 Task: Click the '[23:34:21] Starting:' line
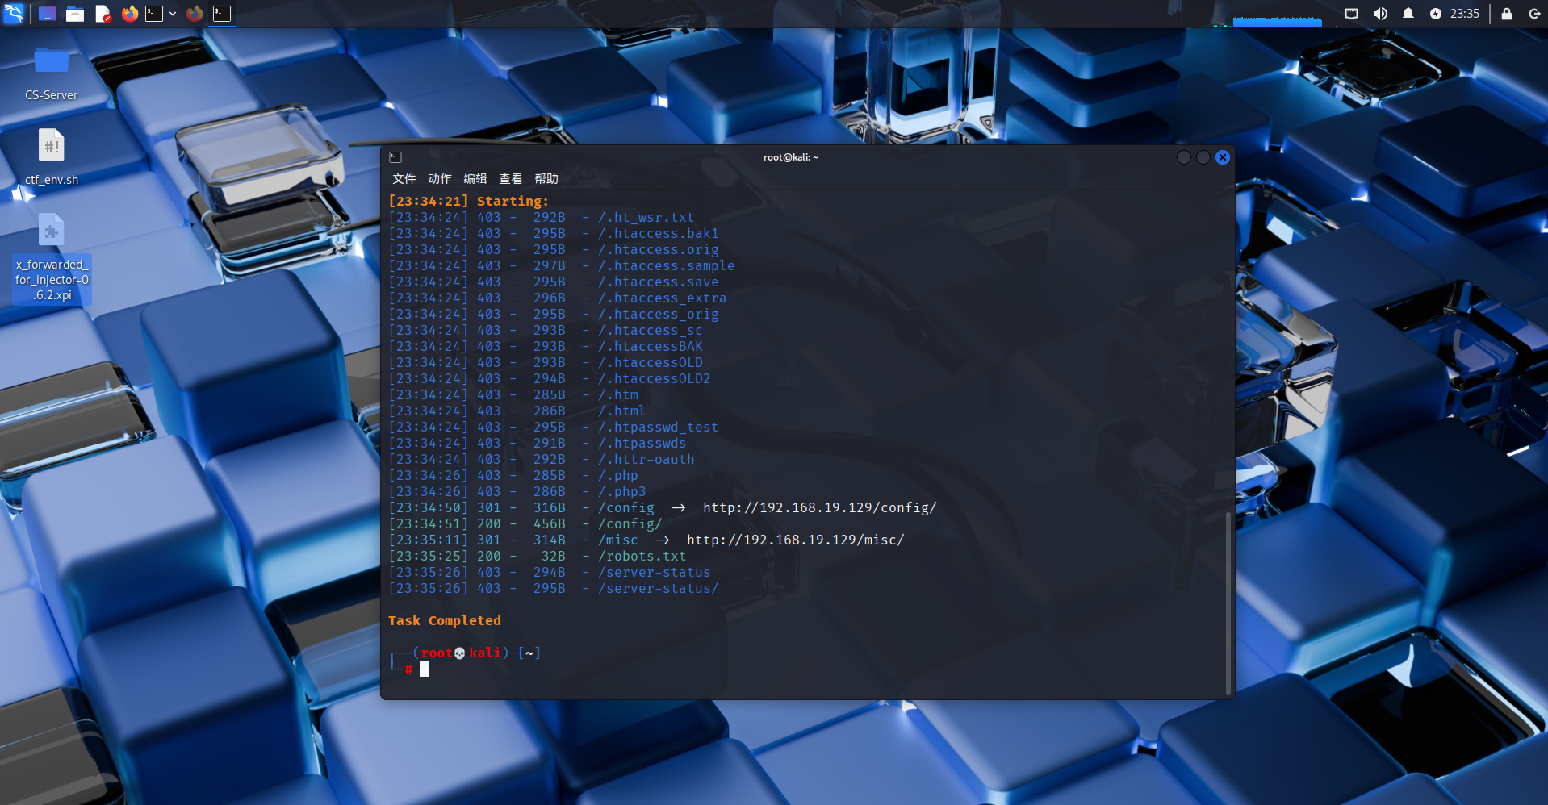(x=468, y=201)
